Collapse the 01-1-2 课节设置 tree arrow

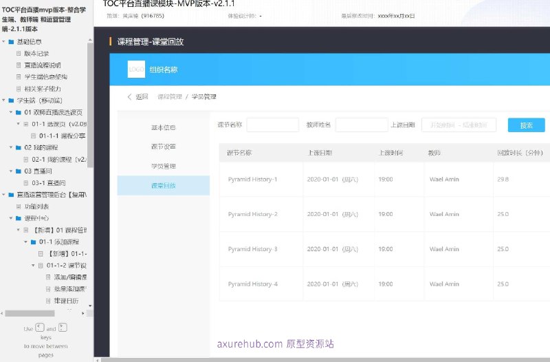tap(33, 266)
